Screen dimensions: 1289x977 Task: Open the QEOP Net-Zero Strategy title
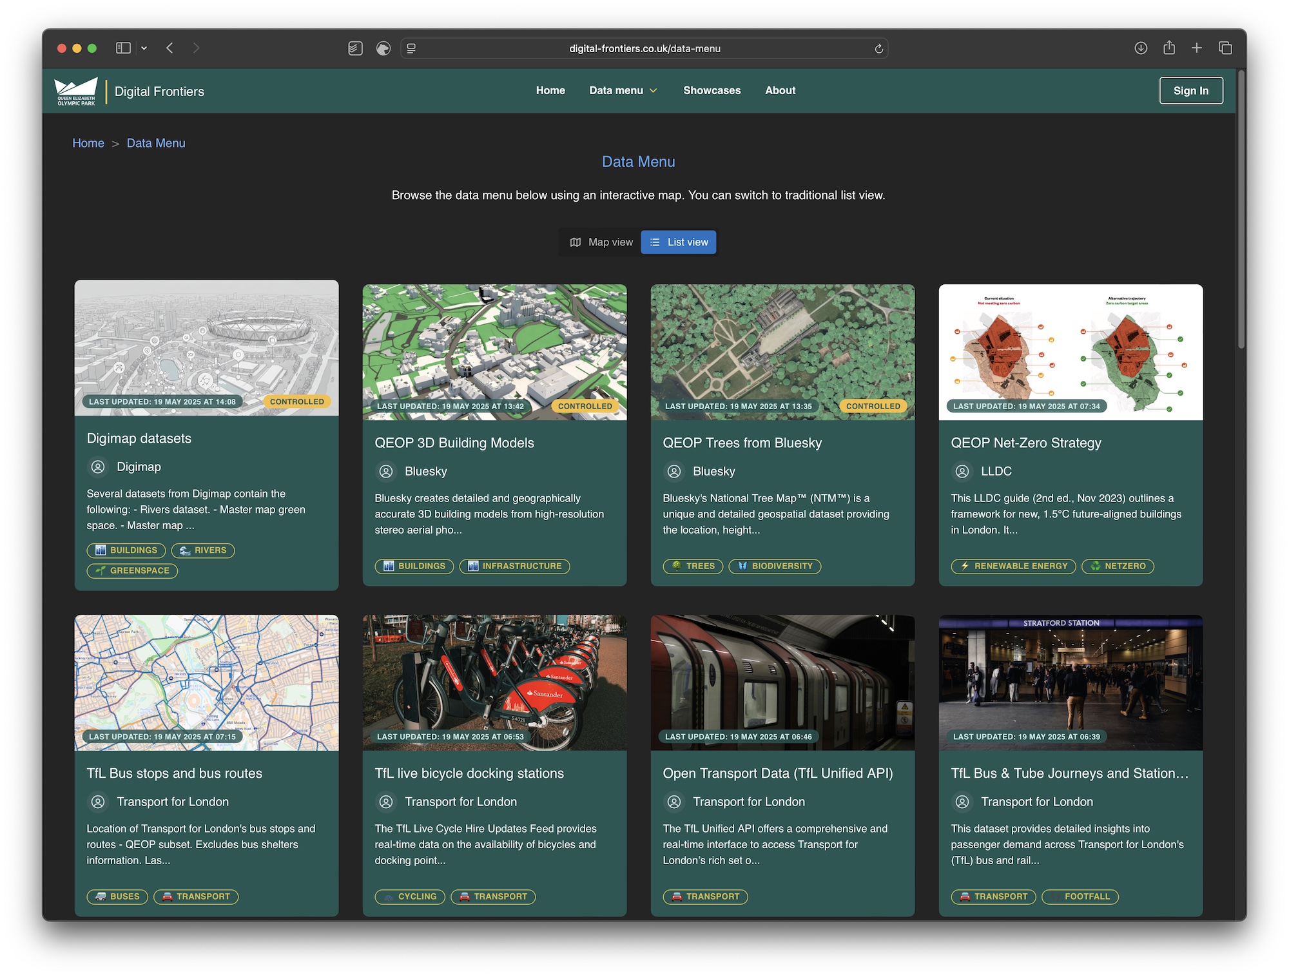point(1026,443)
